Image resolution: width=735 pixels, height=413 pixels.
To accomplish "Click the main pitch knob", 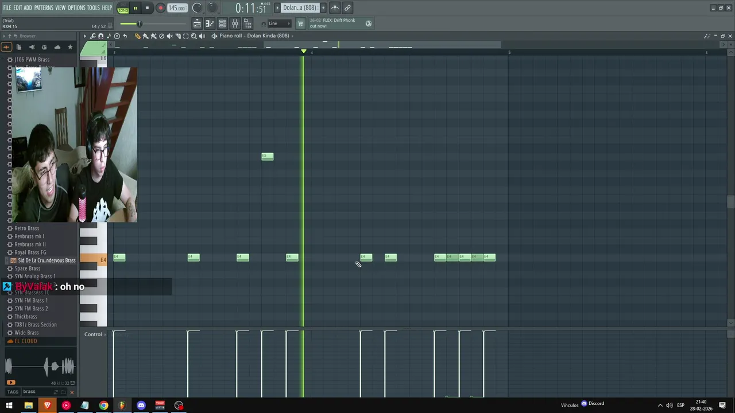I will [212, 7].
